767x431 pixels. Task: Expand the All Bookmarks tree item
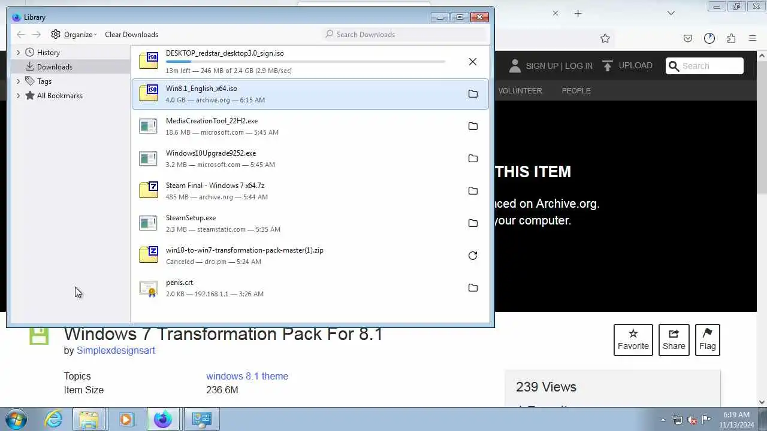[18, 96]
